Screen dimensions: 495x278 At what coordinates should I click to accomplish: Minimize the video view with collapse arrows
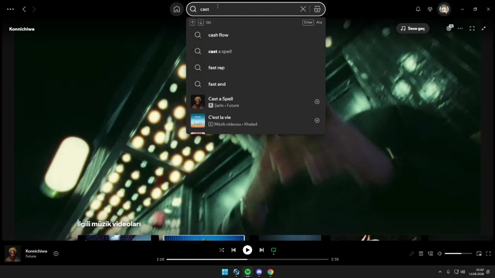[x=484, y=29]
